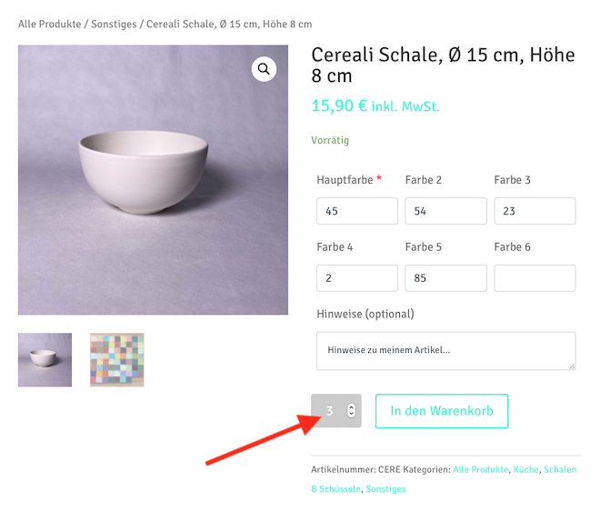Click the Farbe 3 input field
600x512 pixels.
click(535, 211)
